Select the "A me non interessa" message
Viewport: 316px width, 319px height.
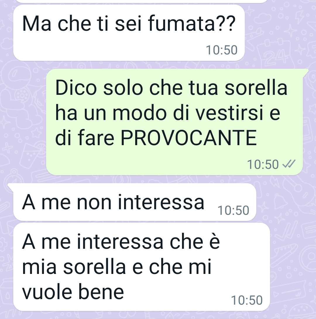tap(135, 202)
